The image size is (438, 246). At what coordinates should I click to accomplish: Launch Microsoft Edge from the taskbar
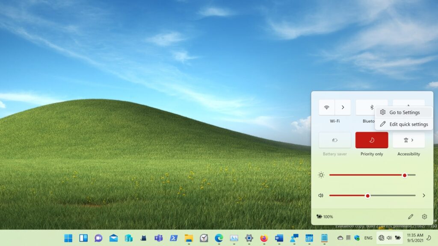(219, 238)
